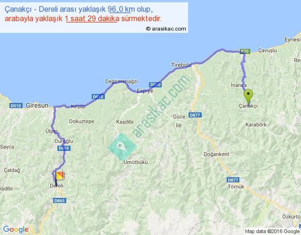Click the Ümütbükü village label

click(x=135, y=162)
